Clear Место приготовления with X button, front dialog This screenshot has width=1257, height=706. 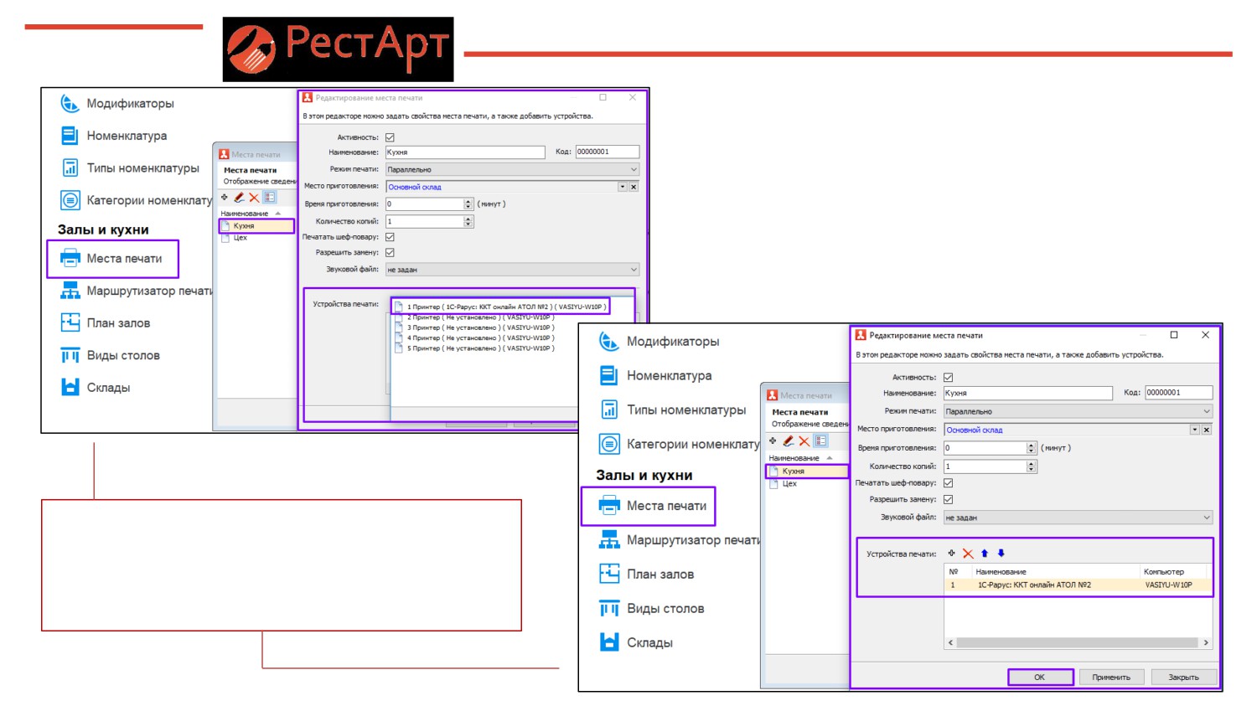(x=1207, y=430)
